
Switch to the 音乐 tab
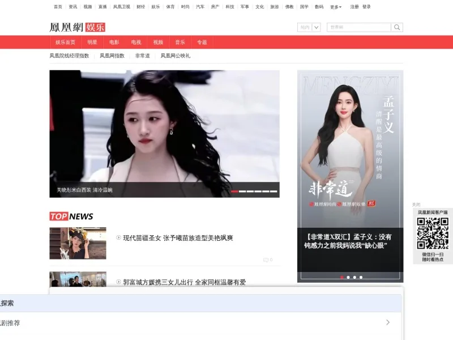tap(180, 42)
